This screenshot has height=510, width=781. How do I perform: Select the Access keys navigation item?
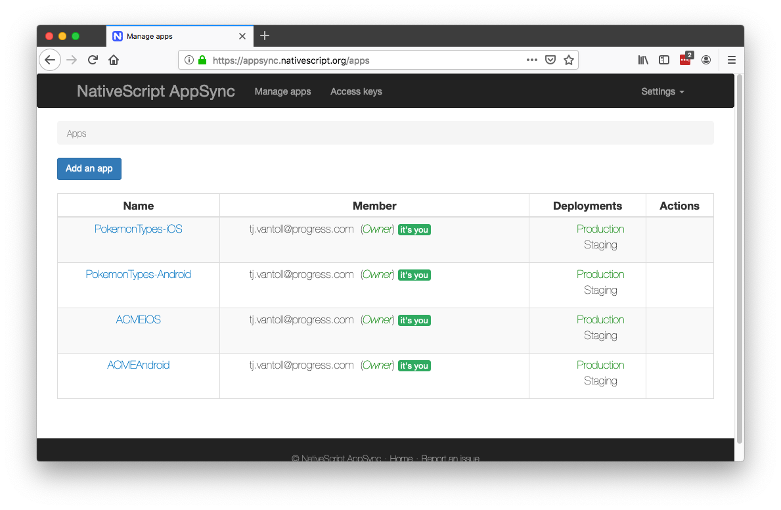coord(356,91)
